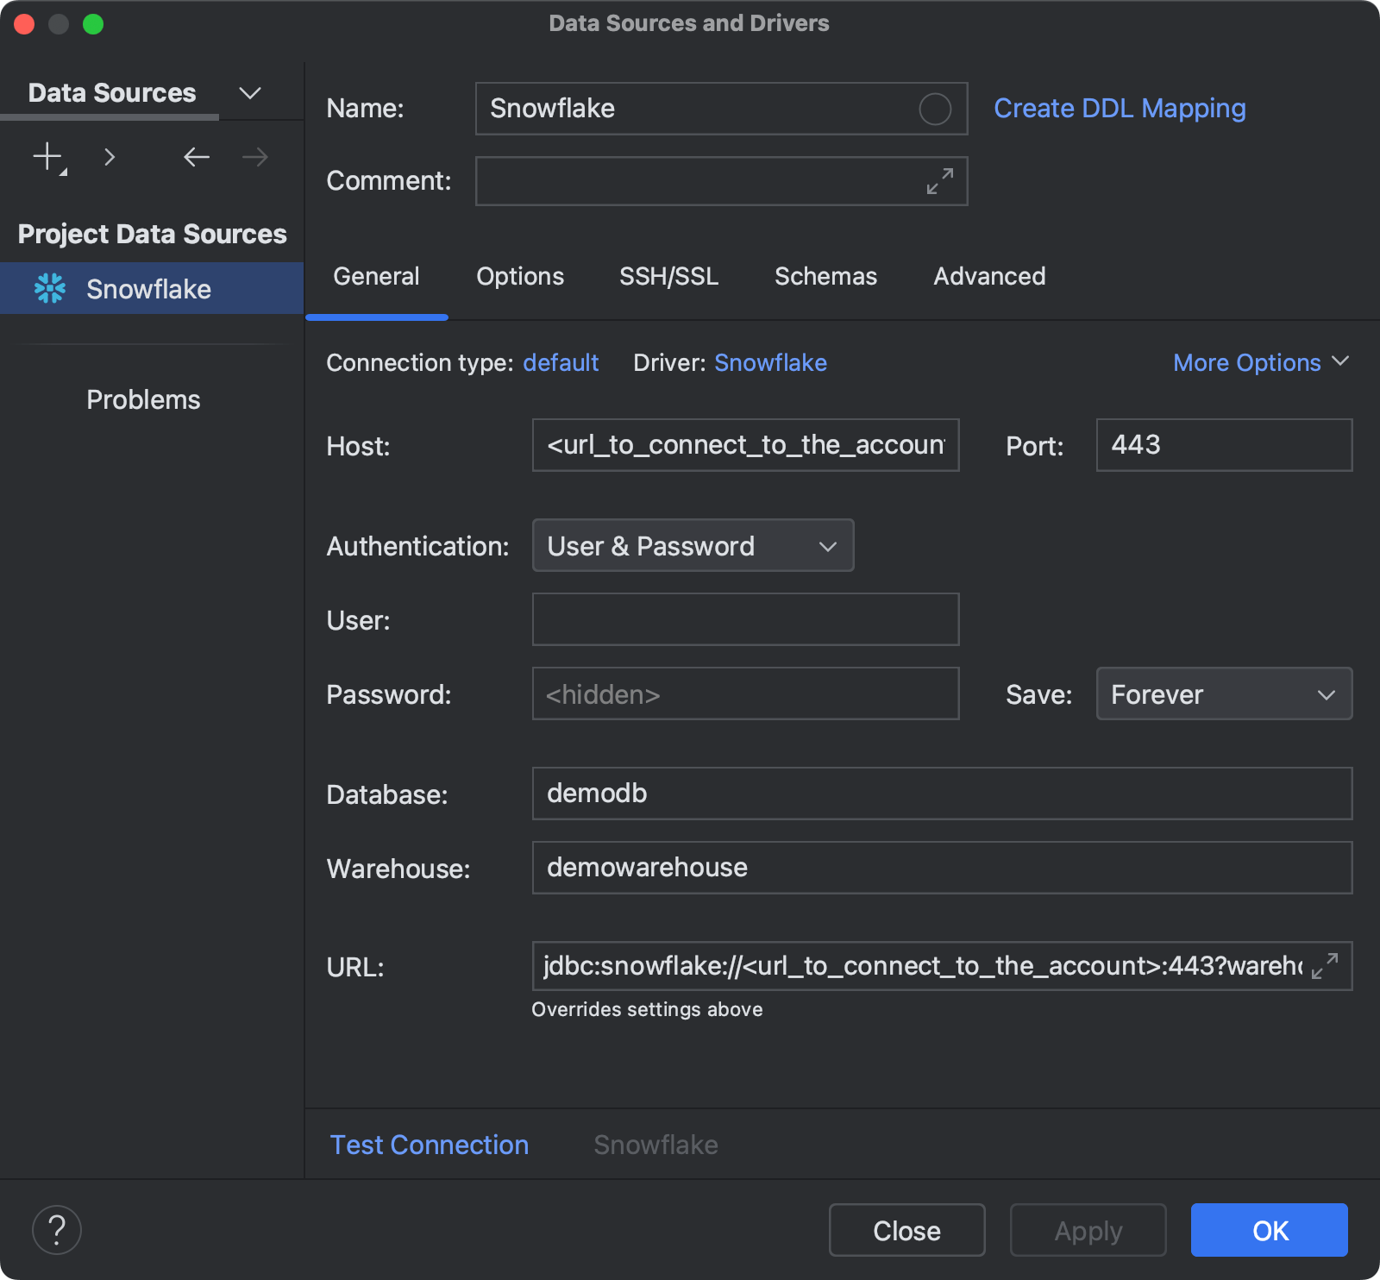Open help via the question mark icon

pyautogui.click(x=56, y=1229)
